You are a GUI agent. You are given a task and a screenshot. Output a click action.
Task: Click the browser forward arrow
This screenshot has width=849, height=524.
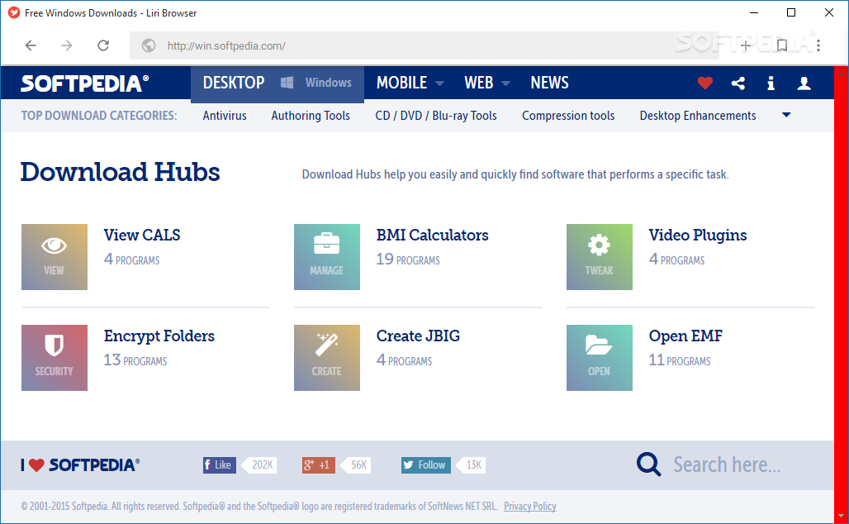(67, 45)
